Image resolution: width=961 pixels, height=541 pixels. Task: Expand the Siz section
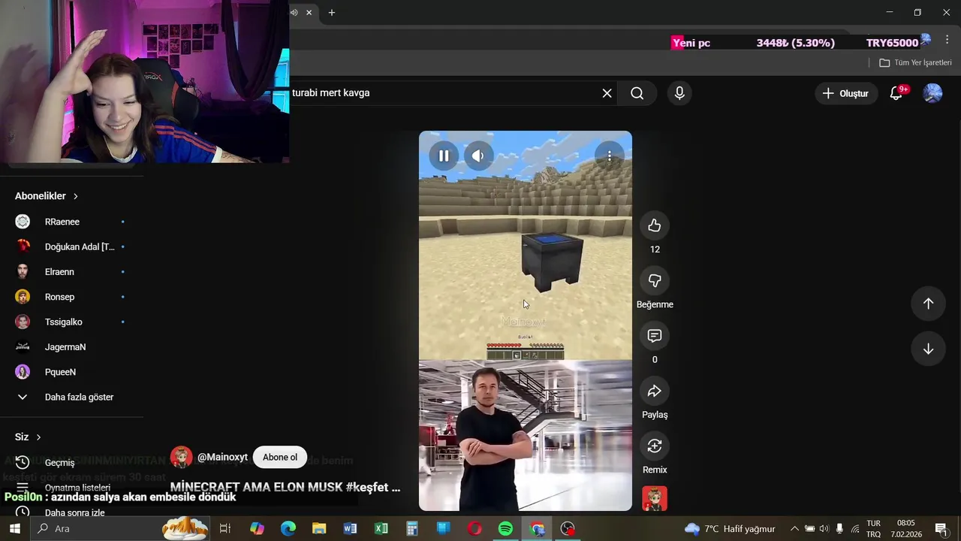(x=28, y=437)
